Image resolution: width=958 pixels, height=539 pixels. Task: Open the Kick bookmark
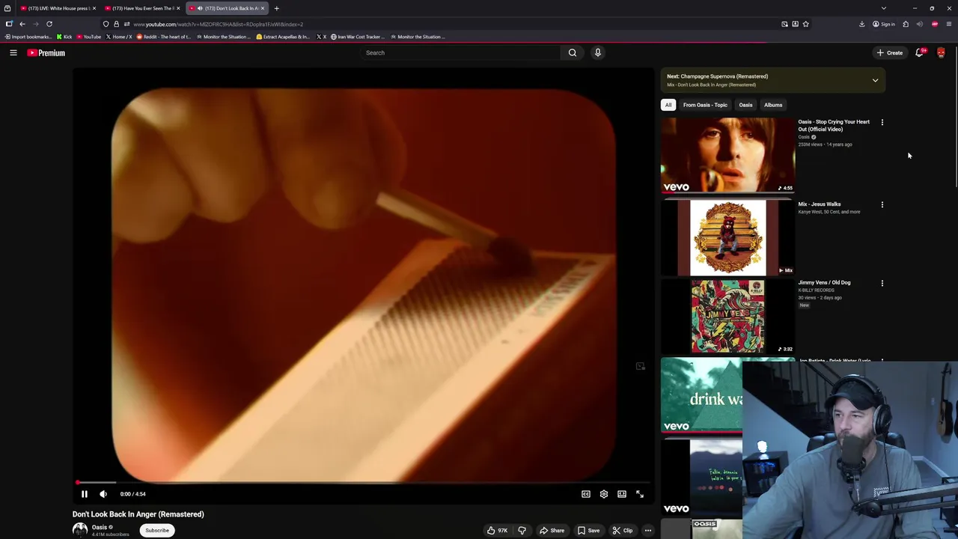pos(64,37)
